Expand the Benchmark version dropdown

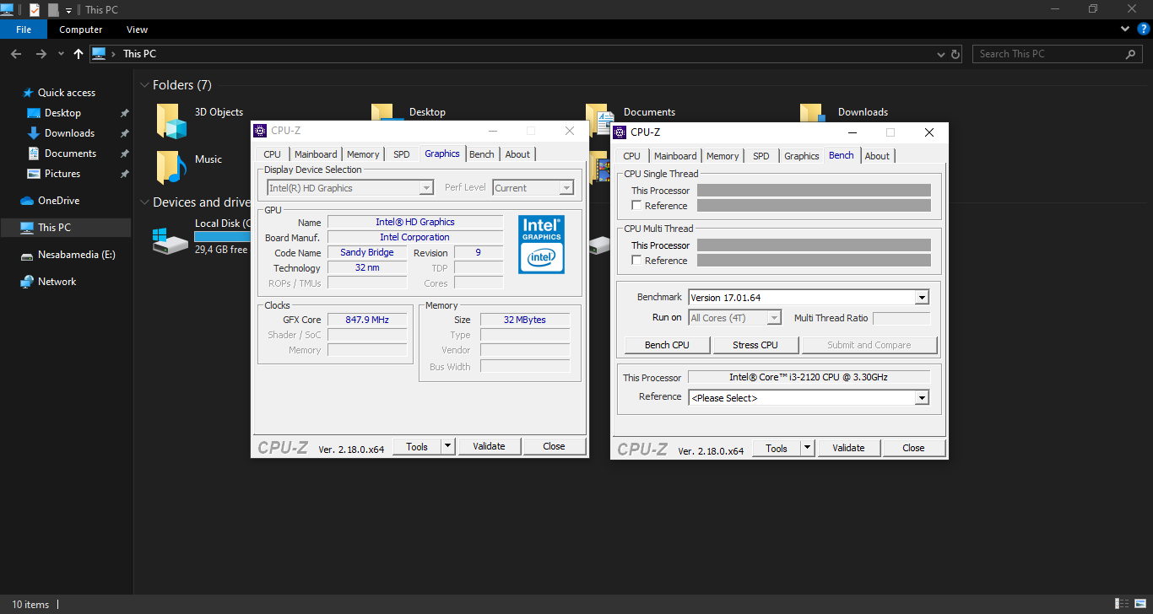[x=922, y=298]
